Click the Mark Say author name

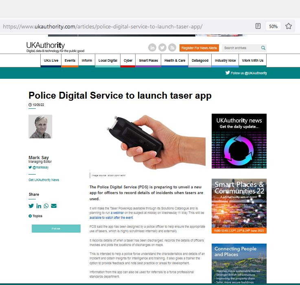point(39,158)
